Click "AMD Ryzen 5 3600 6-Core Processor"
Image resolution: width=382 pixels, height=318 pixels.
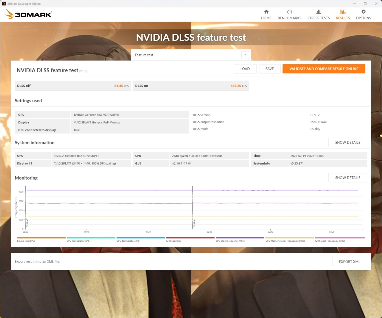[x=197, y=156]
